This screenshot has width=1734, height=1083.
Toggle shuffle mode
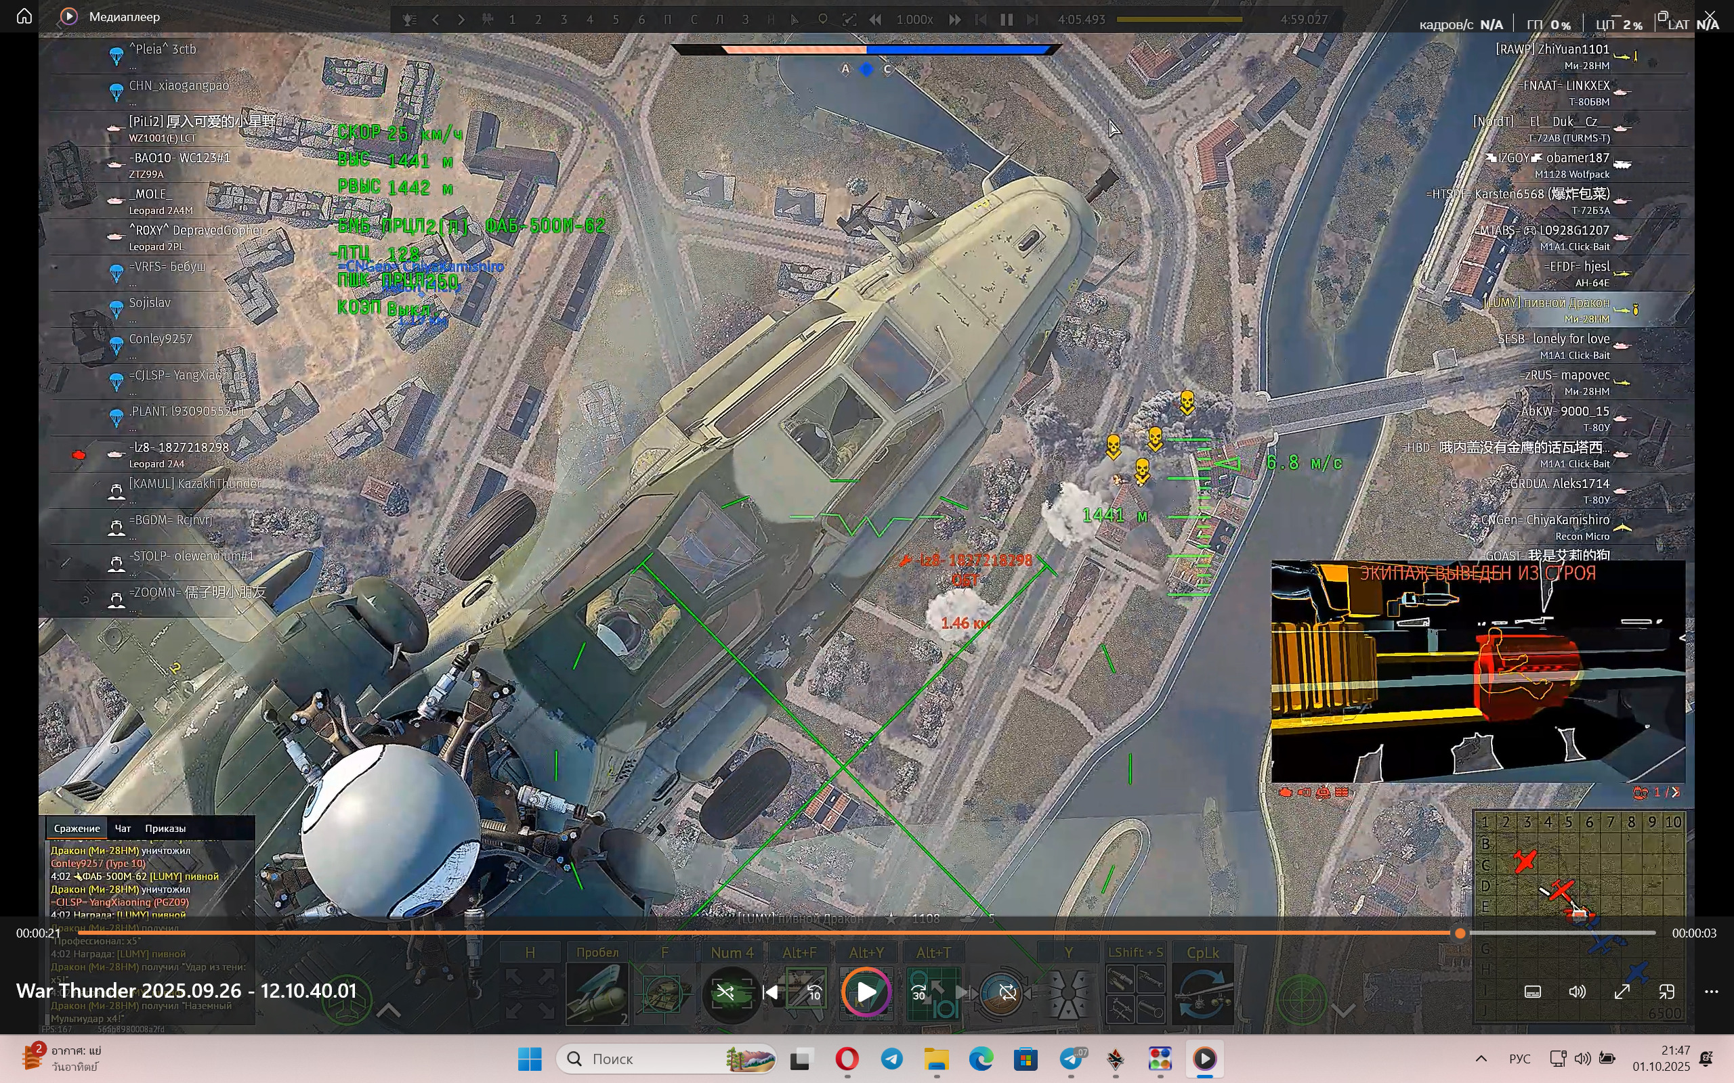click(725, 993)
